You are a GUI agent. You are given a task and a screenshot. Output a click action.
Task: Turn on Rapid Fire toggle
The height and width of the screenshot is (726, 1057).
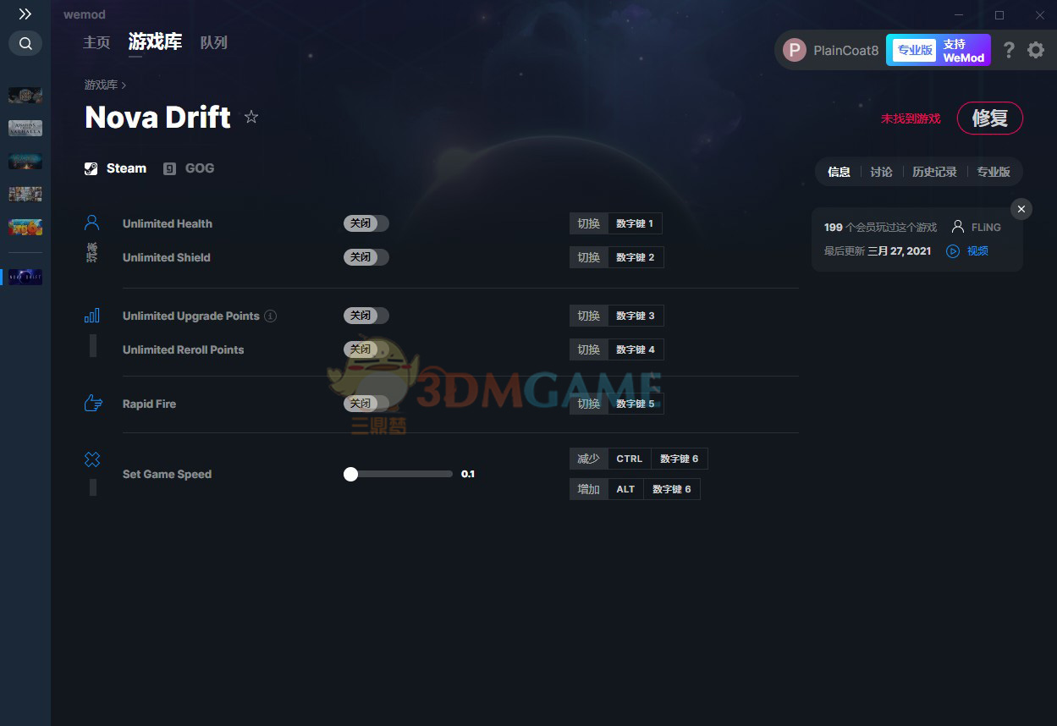tap(366, 404)
